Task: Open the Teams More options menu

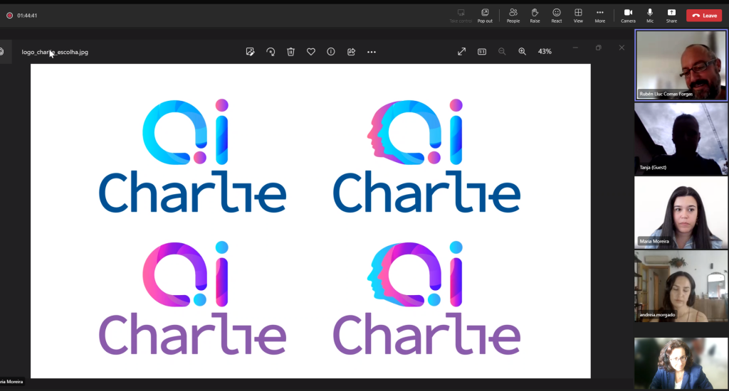Action: pyautogui.click(x=600, y=15)
